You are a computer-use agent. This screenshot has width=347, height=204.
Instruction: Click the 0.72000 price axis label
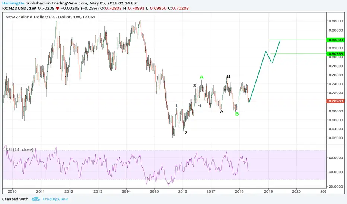(336, 93)
